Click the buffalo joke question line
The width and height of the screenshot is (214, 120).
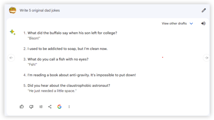click(72, 33)
